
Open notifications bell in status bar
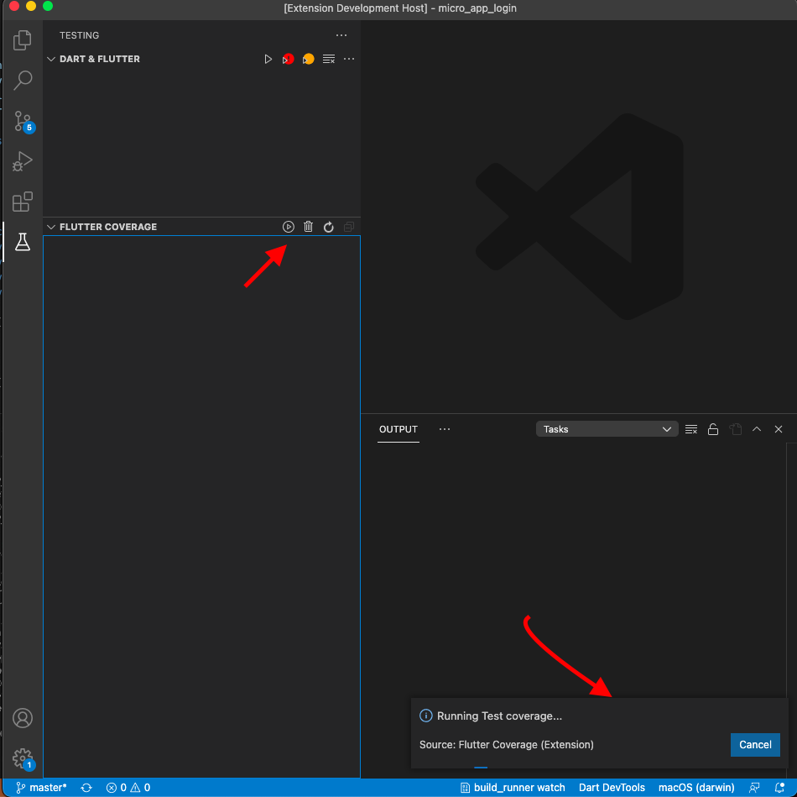click(x=779, y=787)
